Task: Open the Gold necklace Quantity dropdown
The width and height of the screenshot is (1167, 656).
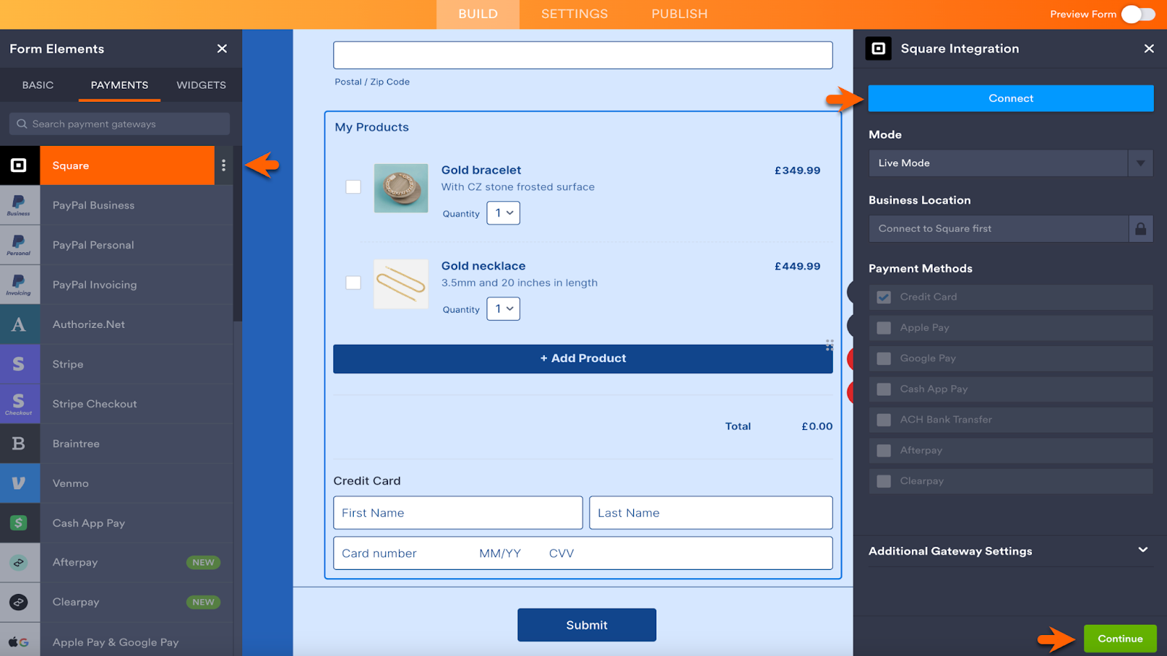Action: 503,309
